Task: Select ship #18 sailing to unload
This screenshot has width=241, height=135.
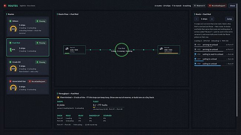Action: [214, 64]
